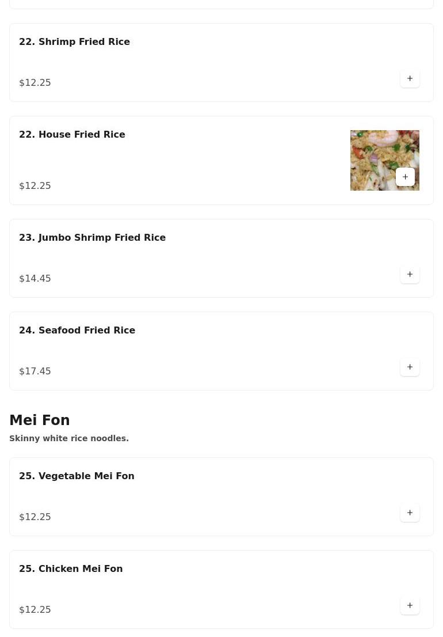443x637 pixels.
Task: Click plus icon for Seafood Fried Rice
Action: tap(410, 367)
